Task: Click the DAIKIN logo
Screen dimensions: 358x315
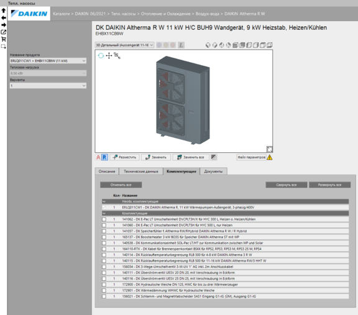Action: tap(29, 14)
